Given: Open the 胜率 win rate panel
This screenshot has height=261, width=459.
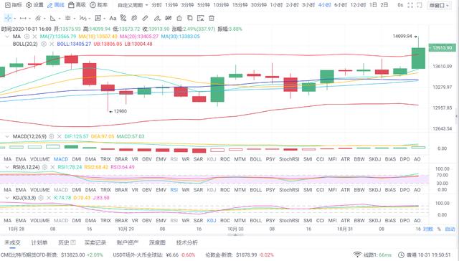Looking at the screenshot, I should tap(99, 5).
